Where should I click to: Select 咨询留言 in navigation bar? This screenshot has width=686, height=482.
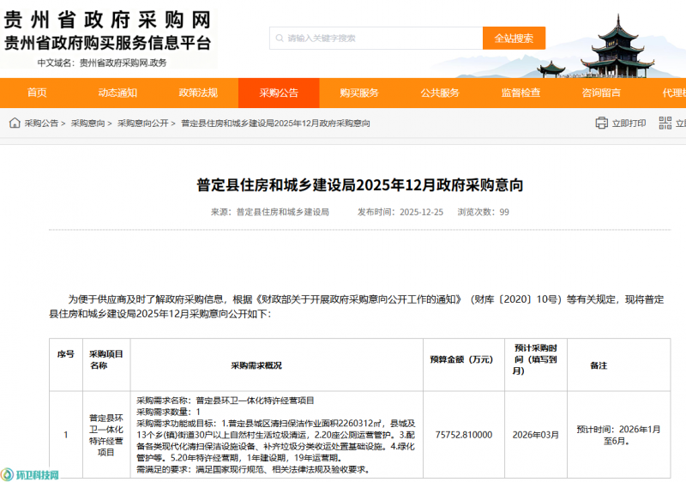point(601,93)
